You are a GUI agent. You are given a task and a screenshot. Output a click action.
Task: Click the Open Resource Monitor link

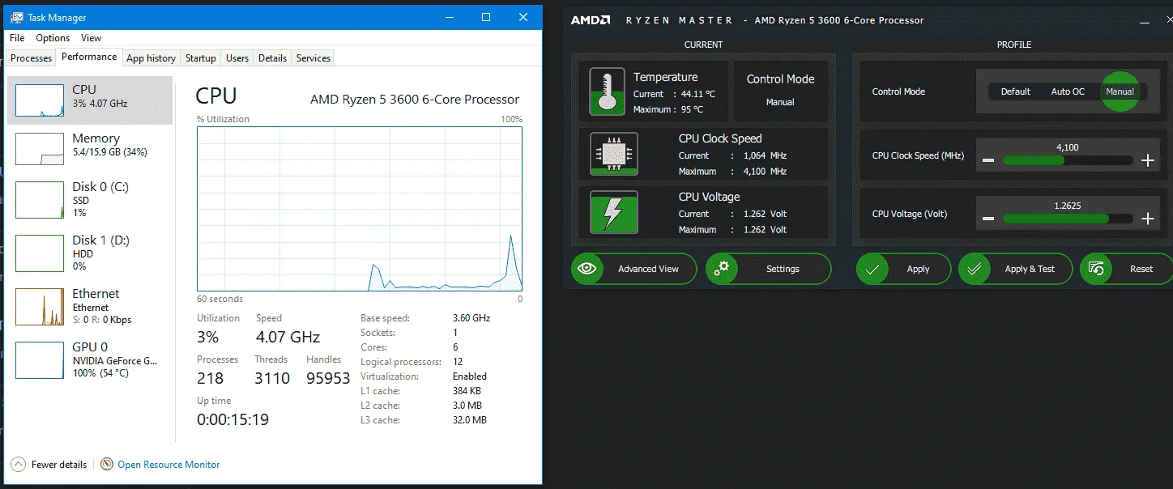point(168,465)
